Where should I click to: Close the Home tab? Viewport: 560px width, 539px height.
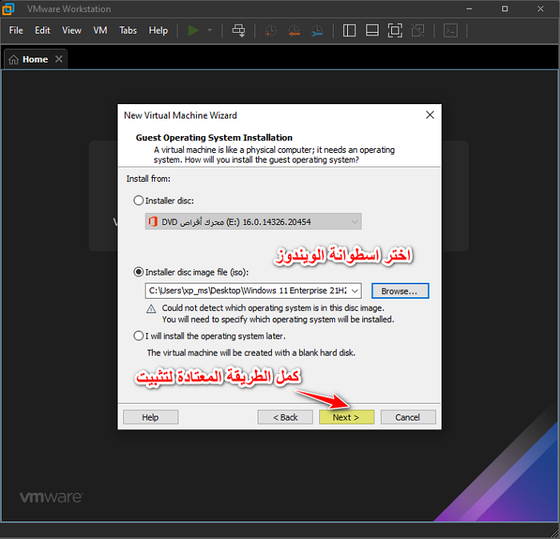pyautogui.click(x=59, y=59)
